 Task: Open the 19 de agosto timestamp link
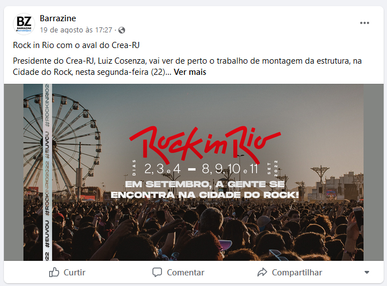click(76, 30)
